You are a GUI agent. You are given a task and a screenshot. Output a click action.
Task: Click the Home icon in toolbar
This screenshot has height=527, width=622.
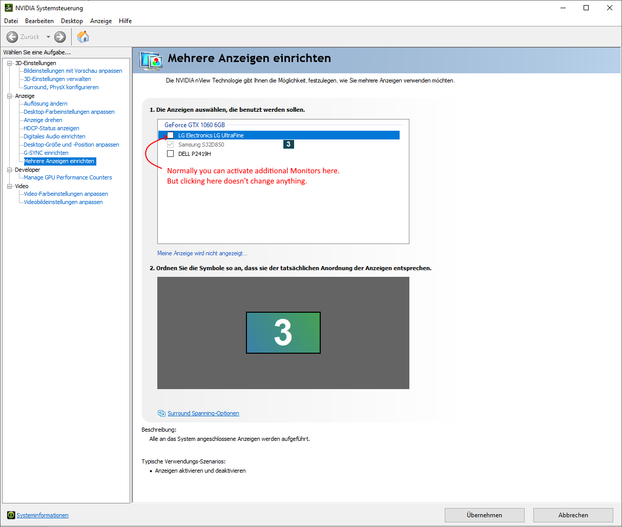(x=83, y=36)
